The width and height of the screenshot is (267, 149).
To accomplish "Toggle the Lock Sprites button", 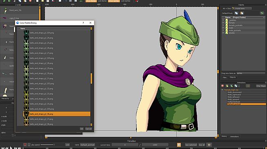I will tap(126, 1).
